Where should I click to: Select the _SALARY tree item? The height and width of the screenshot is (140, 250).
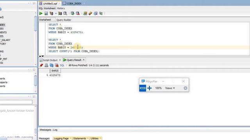coord(5,40)
